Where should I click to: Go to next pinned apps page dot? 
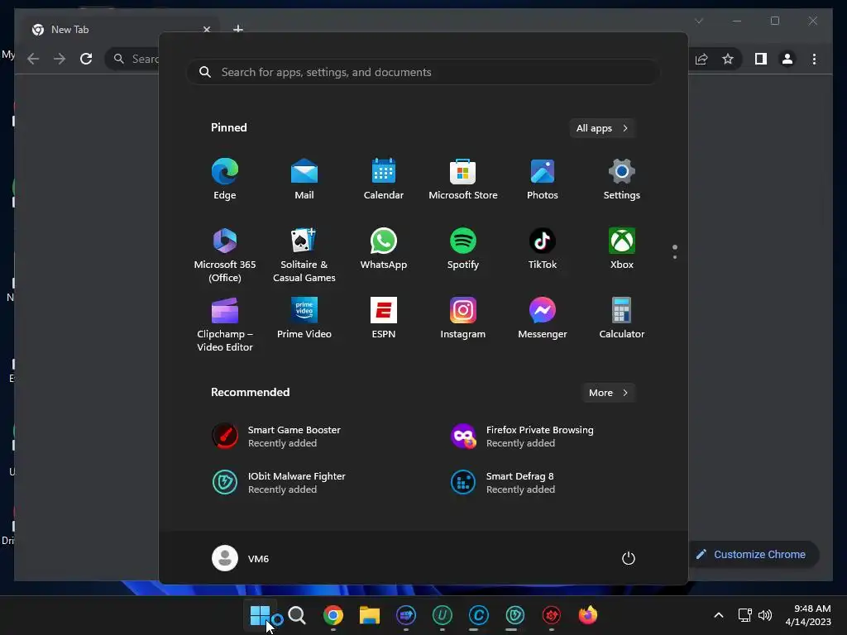675,257
